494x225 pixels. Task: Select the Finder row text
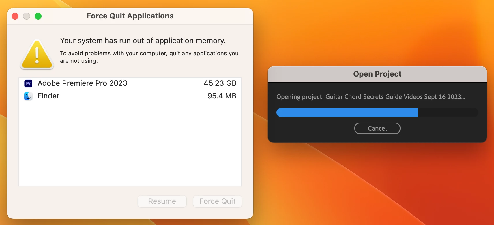(48, 96)
